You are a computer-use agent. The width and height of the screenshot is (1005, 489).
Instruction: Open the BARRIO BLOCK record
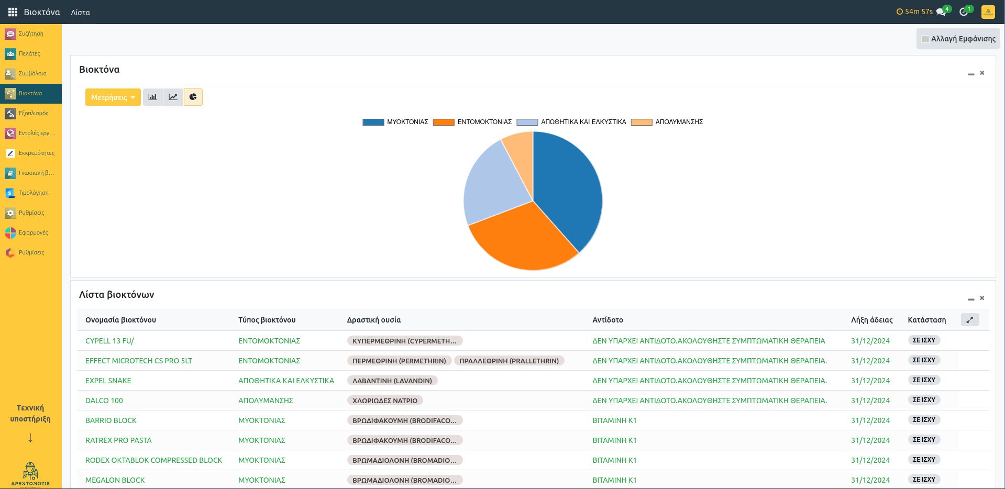click(111, 420)
